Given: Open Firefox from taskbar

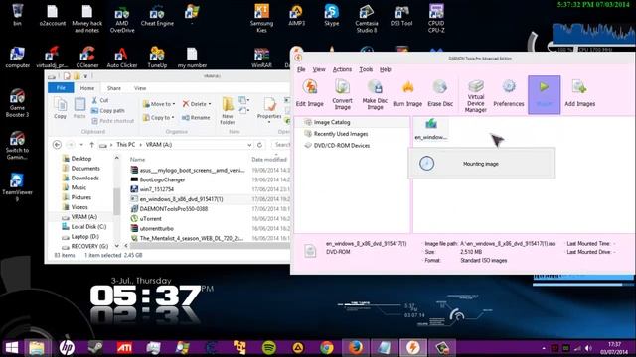Looking at the screenshot, I should [x=356, y=347].
